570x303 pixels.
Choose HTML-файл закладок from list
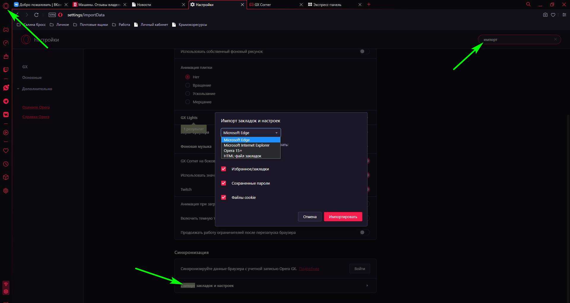click(251, 156)
